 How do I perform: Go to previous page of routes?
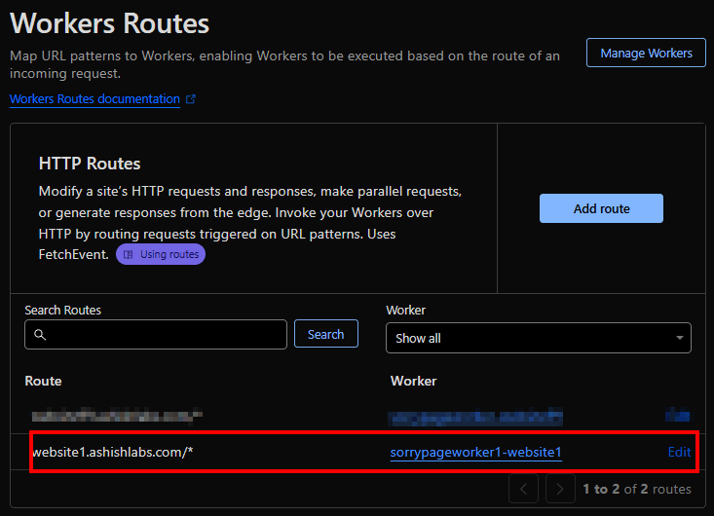click(x=523, y=489)
